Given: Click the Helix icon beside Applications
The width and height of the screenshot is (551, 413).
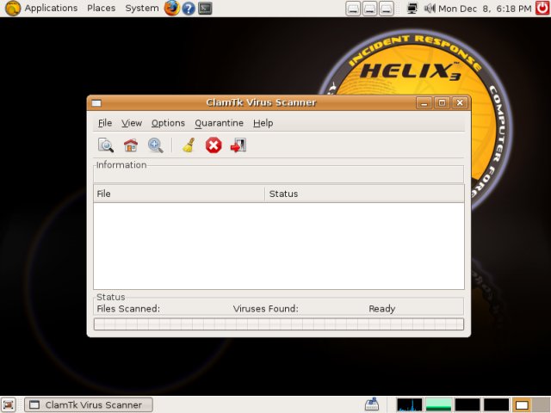Looking at the screenshot, I should (x=13, y=9).
